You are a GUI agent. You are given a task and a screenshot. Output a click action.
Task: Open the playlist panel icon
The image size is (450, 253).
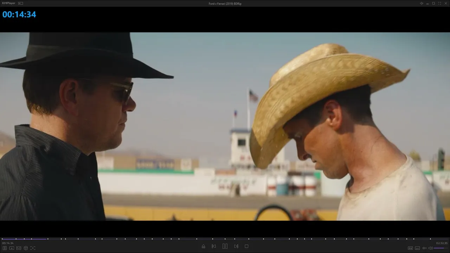coord(5,248)
